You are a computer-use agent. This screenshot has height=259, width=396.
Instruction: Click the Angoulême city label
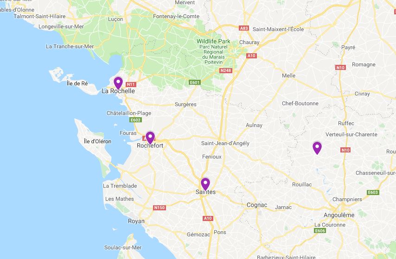[x=339, y=215]
